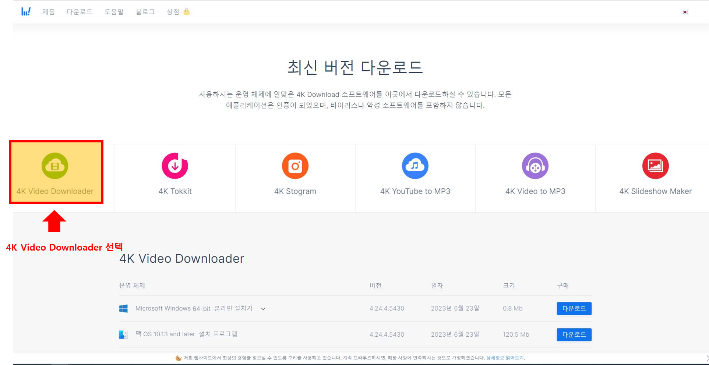
Task: Select the 4K Stogram camera icon
Action: click(295, 166)
